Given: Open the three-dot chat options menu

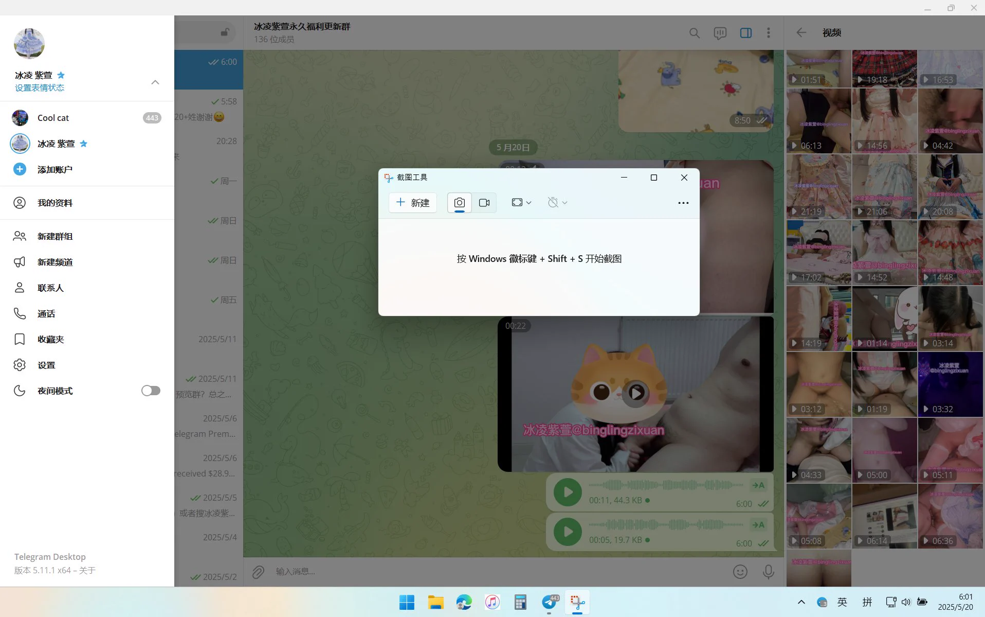Looking at the screenshot, I should [x=769, y=33].
